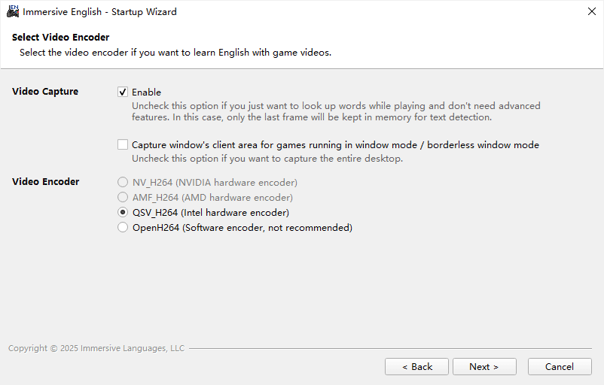604x385 pixels.
Task: Click the "Video Encoder" section label
Action: tap(46, 182)
